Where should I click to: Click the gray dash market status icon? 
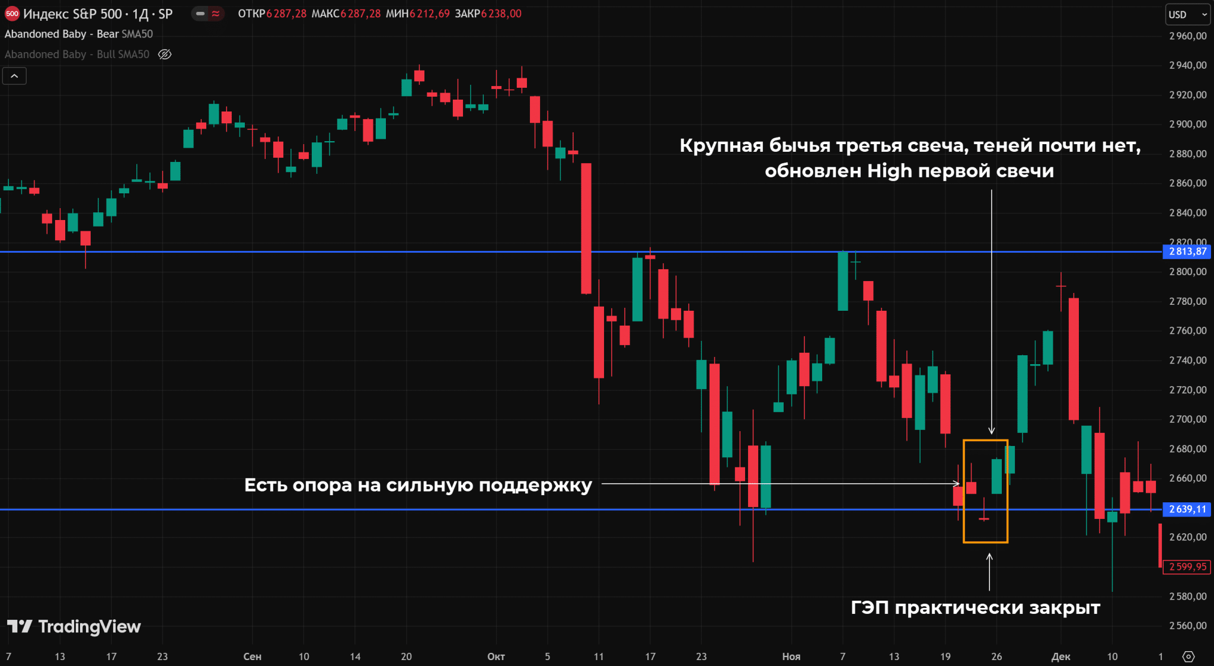tap(200, 14)
